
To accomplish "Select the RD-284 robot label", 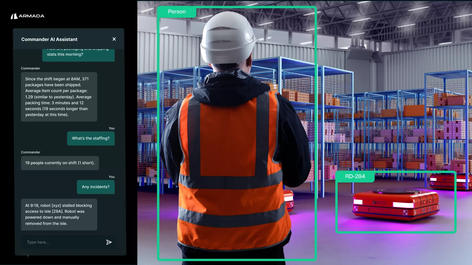I will (355, 176).
